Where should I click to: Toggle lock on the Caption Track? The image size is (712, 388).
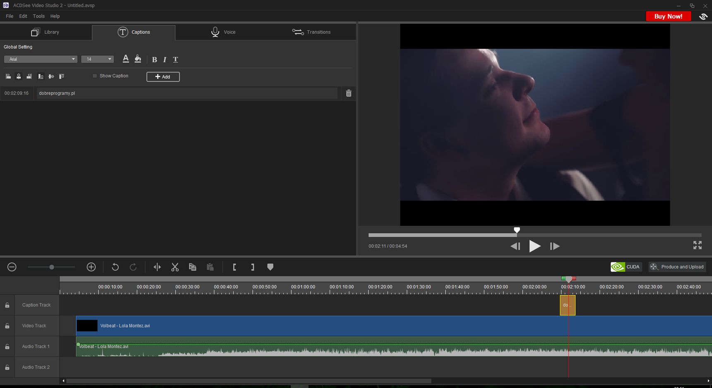[x=7, y=305]
